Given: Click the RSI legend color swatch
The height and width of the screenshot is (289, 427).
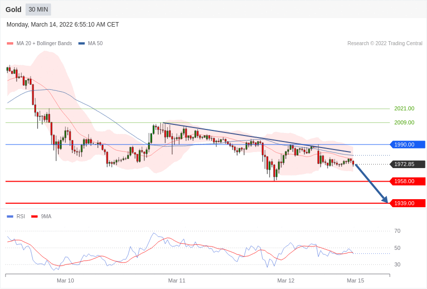Looking at the screenshot, I should [x=10, y=217].
